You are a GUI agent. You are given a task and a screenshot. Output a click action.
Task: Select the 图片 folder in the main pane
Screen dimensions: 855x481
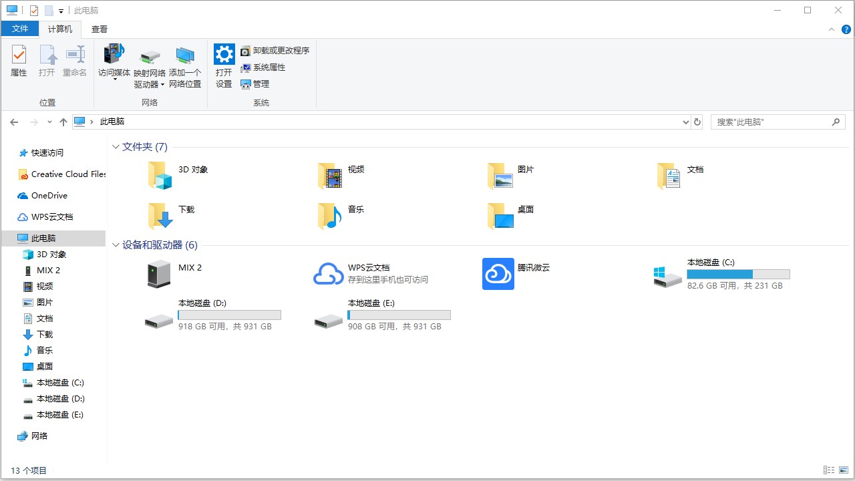tap(511, 175)
